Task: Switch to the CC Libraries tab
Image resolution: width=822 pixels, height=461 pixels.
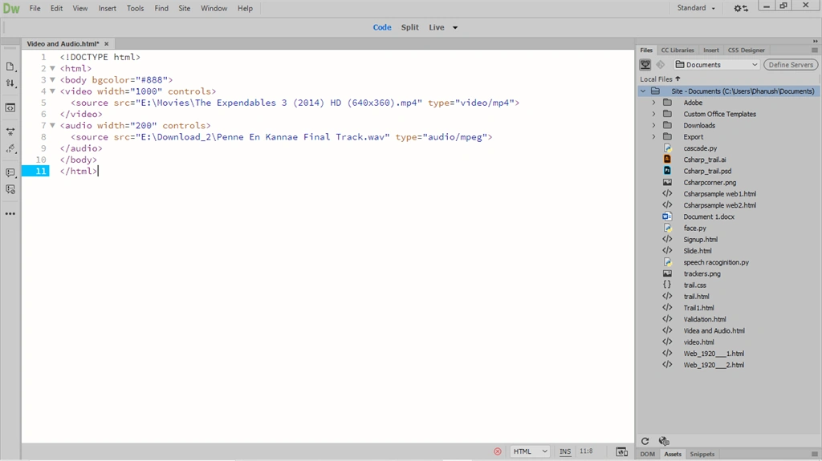Action: click(x=678, y=51)
